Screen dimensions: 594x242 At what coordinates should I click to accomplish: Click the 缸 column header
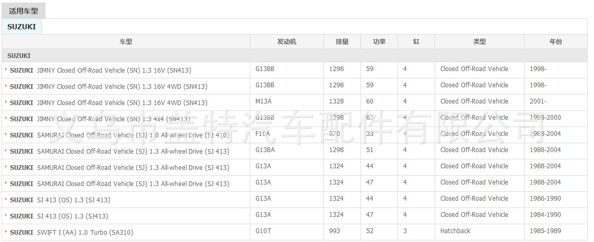[416, 42]
